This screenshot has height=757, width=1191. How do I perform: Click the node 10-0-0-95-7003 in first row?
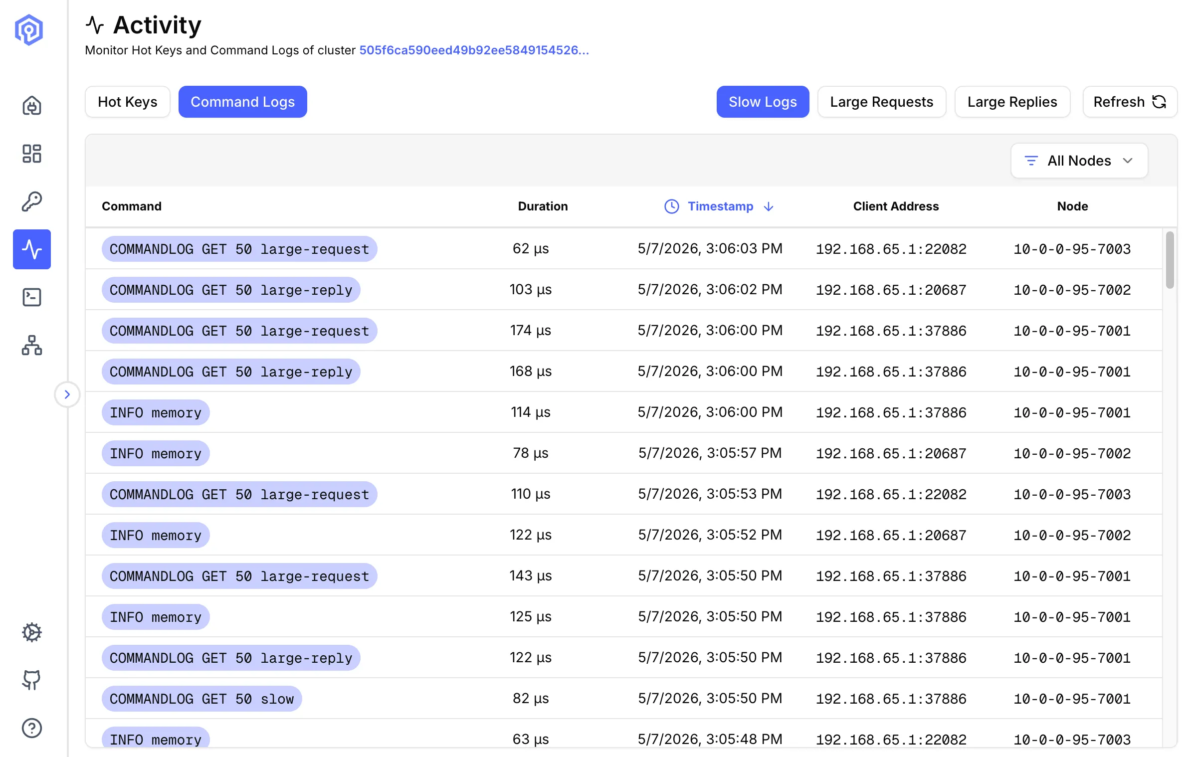tap(1072, 249)
